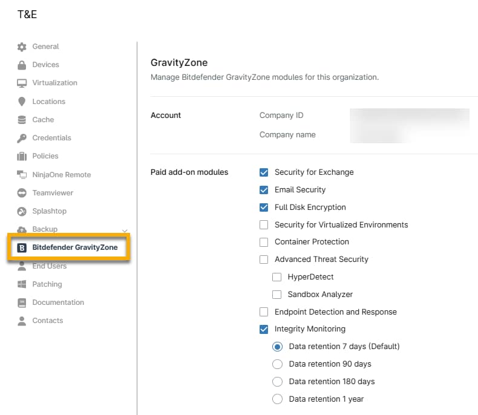Open the Policies menu item
The height and width of the screenshot is (415, 478).
point(45,156)
